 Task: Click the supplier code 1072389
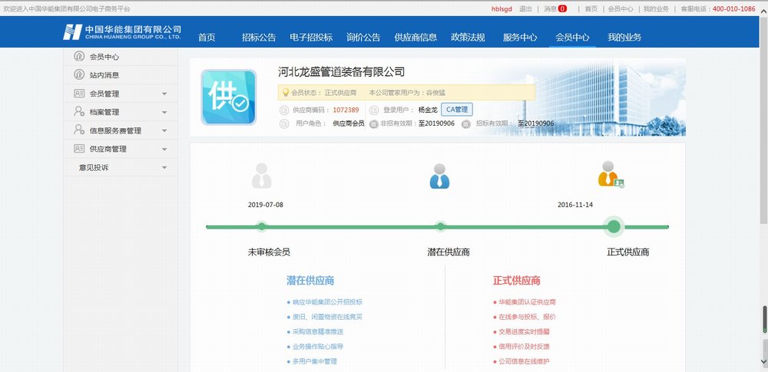(x=346, y=110)
